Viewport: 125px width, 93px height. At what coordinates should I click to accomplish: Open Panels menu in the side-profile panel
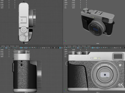click(x=17, y=46)
